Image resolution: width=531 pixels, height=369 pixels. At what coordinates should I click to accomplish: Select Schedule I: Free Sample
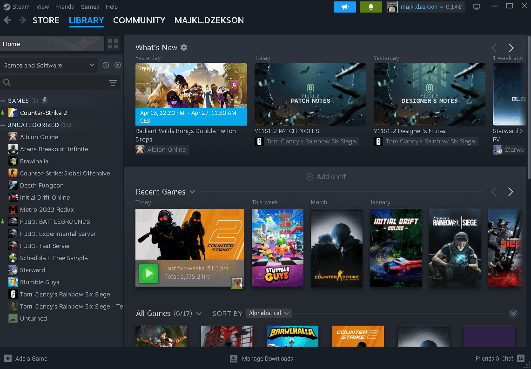[62, 258]
